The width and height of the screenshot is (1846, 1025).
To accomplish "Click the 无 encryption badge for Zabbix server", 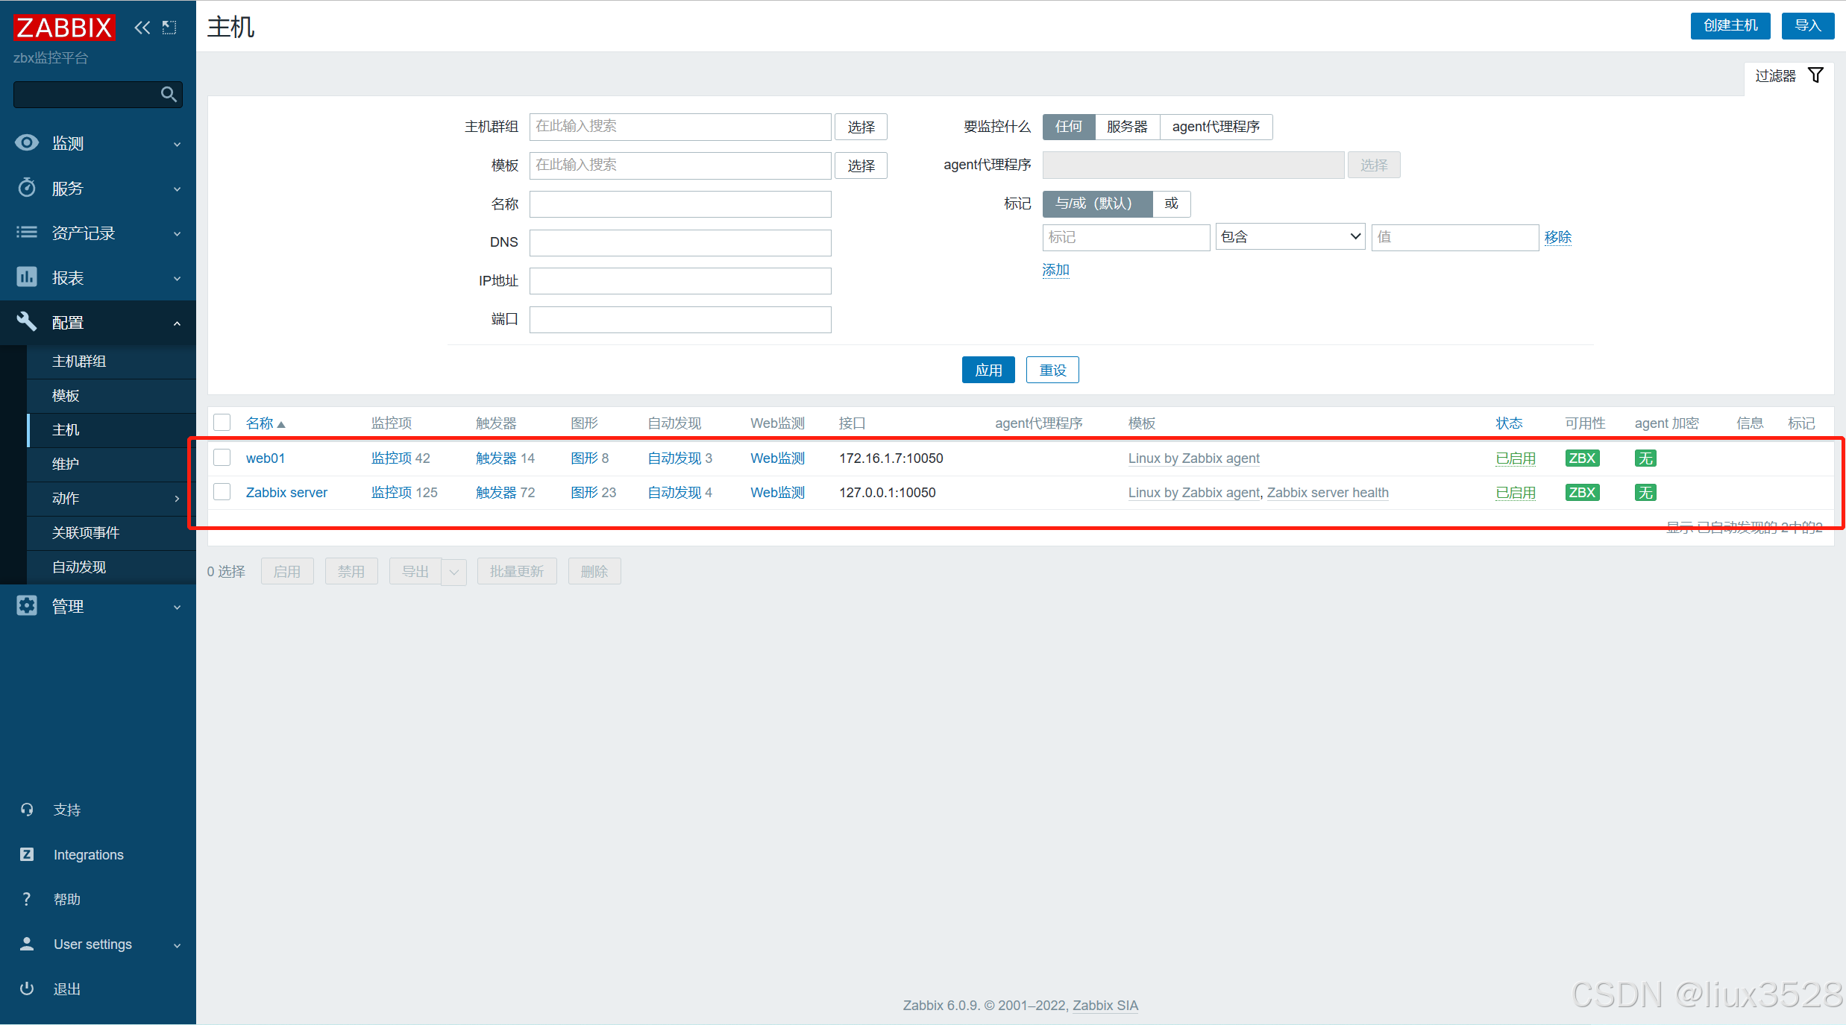I will pos(1645,493).
